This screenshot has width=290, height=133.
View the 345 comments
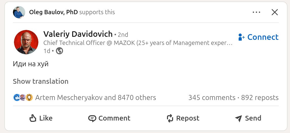[212, 98]
